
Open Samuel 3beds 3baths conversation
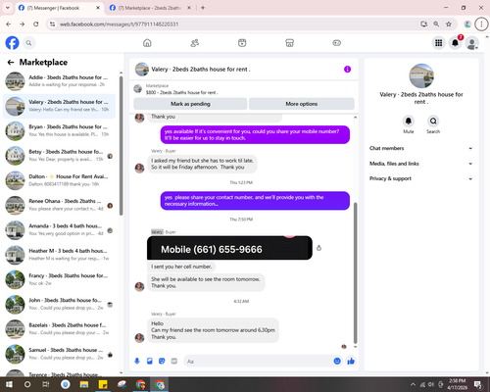click(x=59, y=354)
